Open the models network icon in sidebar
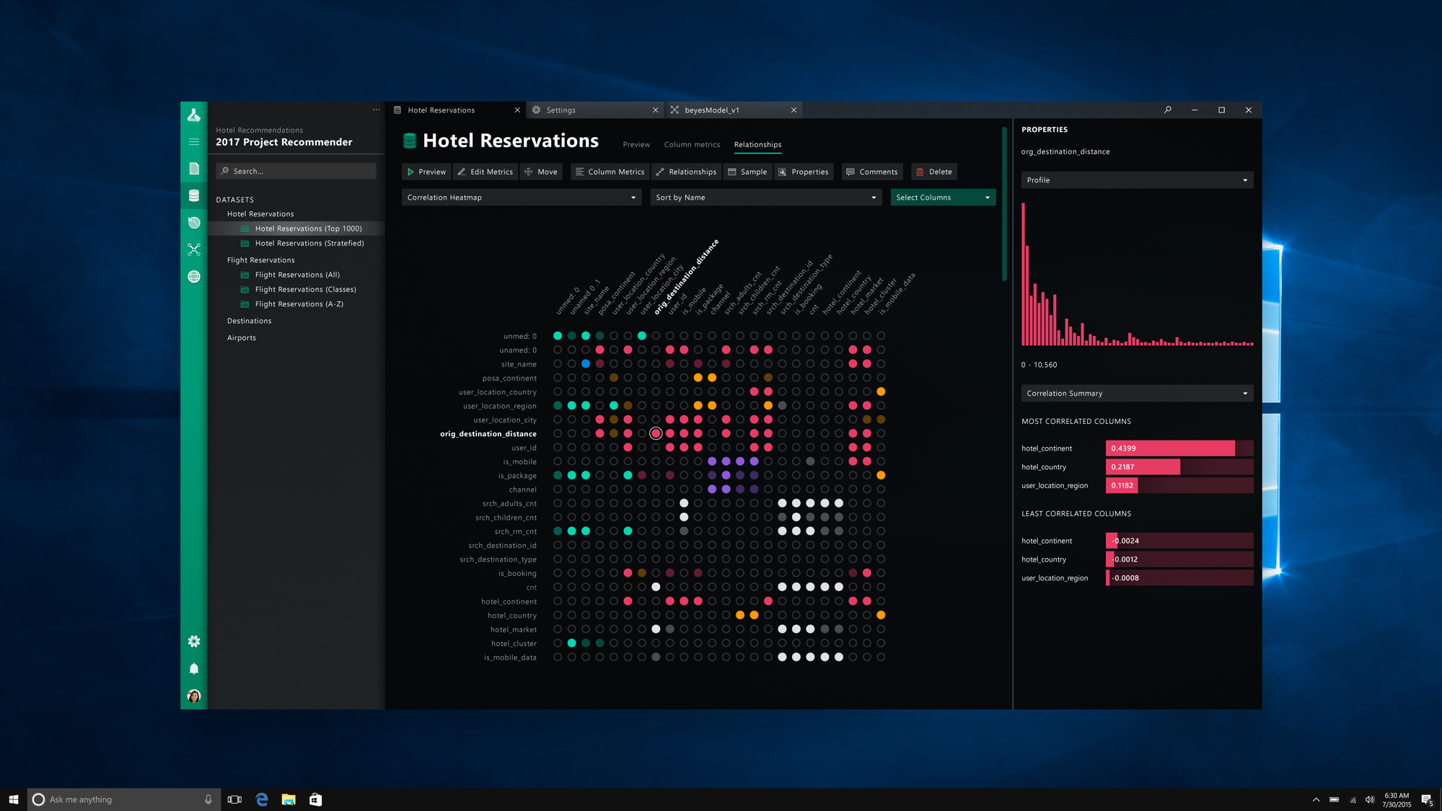 click(194, 249)
